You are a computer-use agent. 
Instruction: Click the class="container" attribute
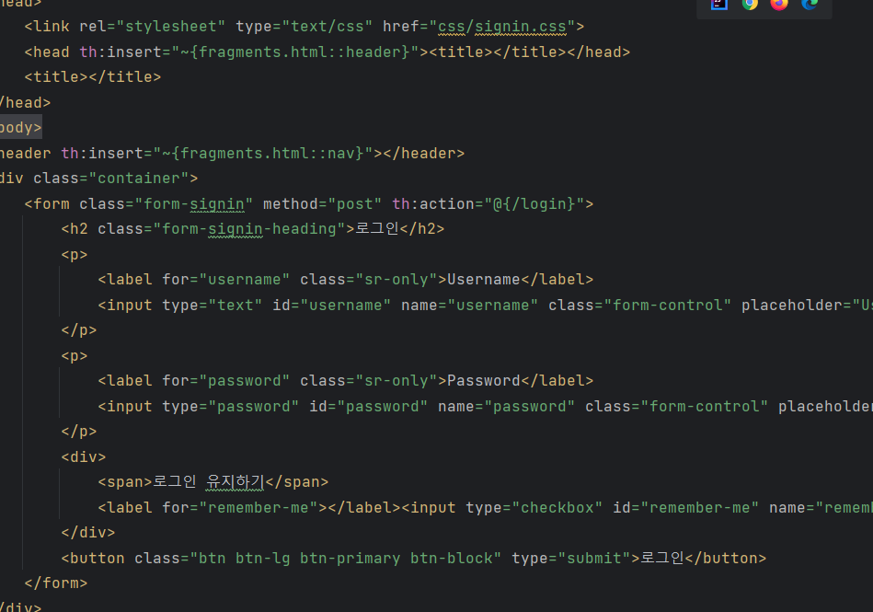click(x=111, y=179)
